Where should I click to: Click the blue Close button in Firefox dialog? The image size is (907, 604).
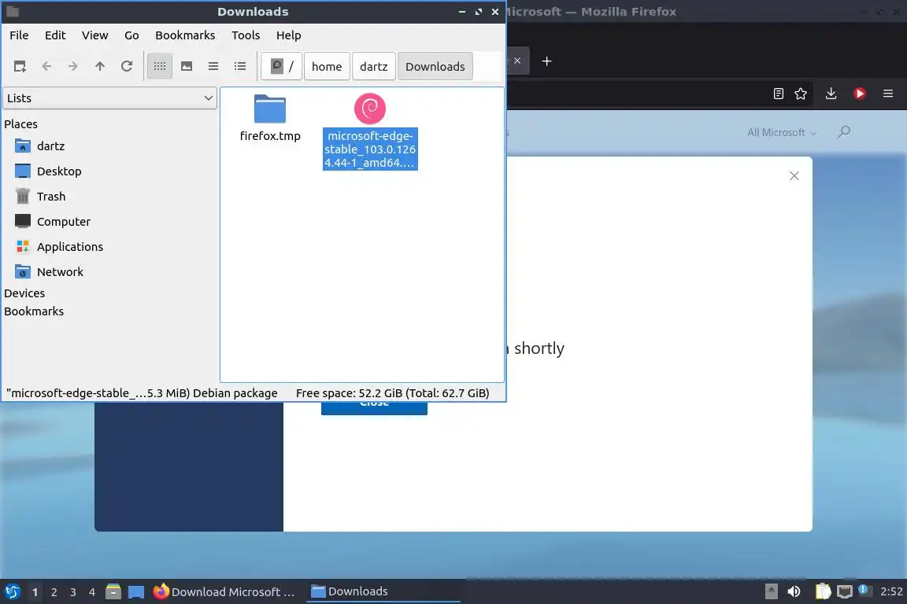tap(374, 408)
